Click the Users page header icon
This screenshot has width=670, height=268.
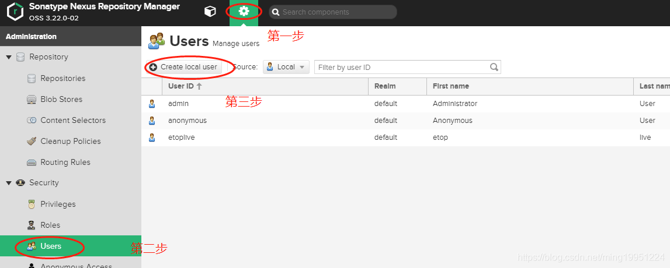click(157, 40)
